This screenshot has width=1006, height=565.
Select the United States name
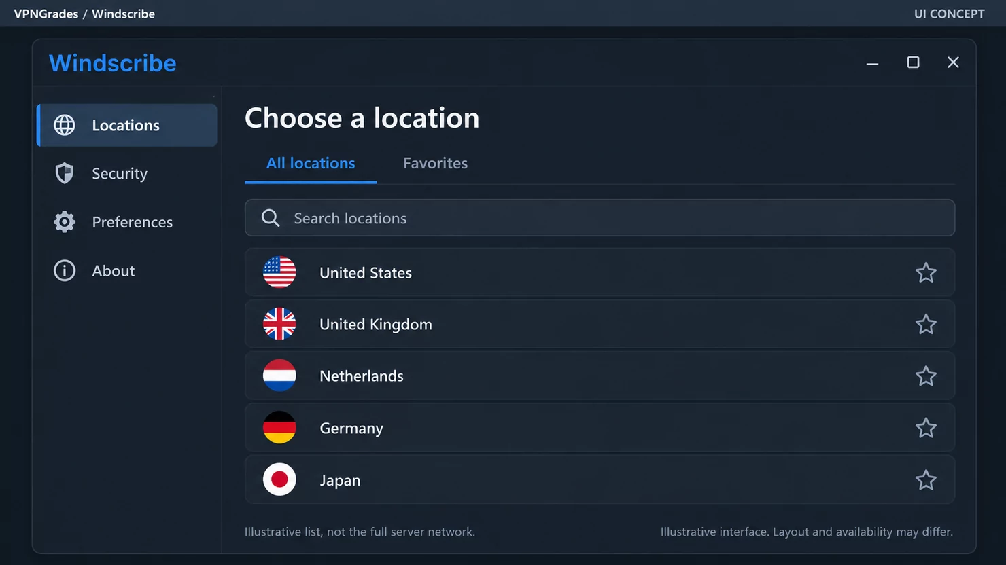click(366, 272)
